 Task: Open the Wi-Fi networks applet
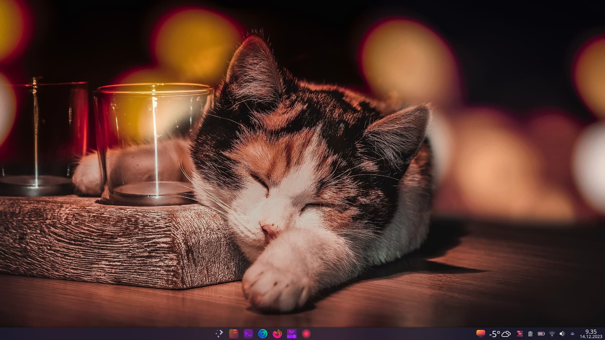(552, 334)
